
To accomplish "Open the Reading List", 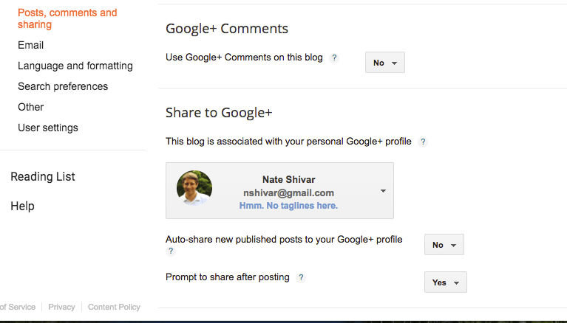I will [x=43, y=176].
